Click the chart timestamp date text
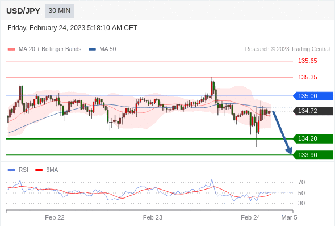 tap(72, 28)
